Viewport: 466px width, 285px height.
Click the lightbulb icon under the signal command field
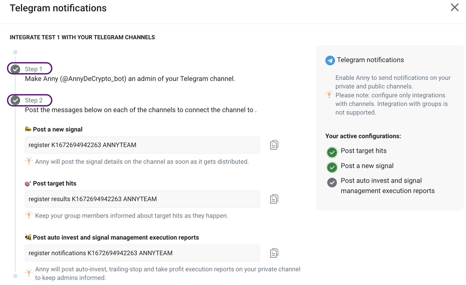pos(29,161)
